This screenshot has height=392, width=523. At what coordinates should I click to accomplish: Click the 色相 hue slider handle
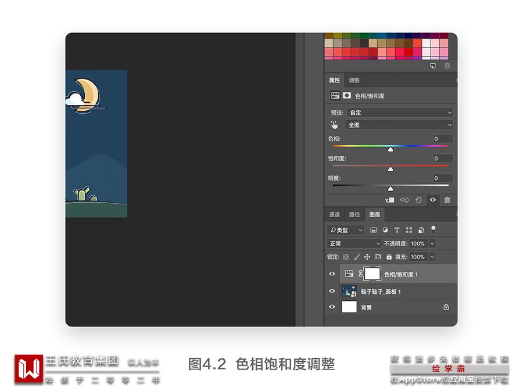click(x=391, y=150)
